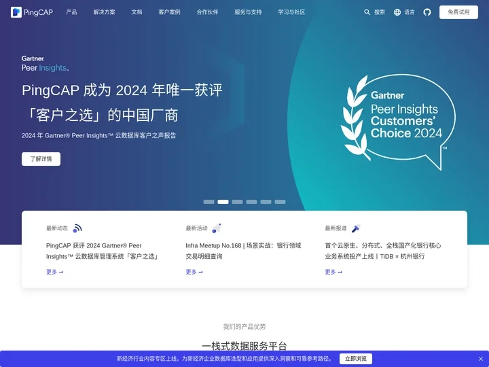Open the Infra Meetup No.168 item
Viewport: 489px width, 367px height.
(x=243, y=251)
